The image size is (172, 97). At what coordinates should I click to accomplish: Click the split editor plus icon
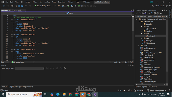pos(133,13)
